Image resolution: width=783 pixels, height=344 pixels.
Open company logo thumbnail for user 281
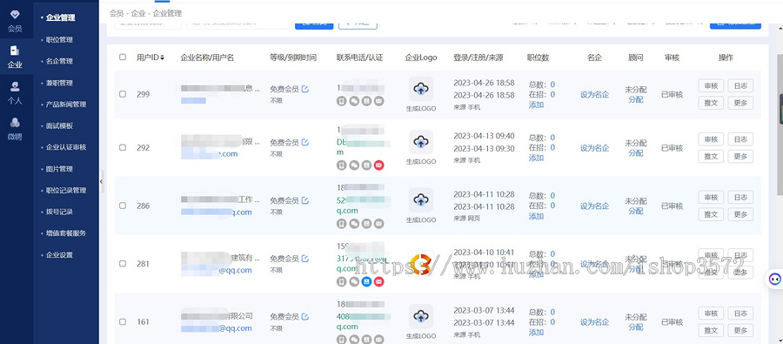click(x=421, y=264)
